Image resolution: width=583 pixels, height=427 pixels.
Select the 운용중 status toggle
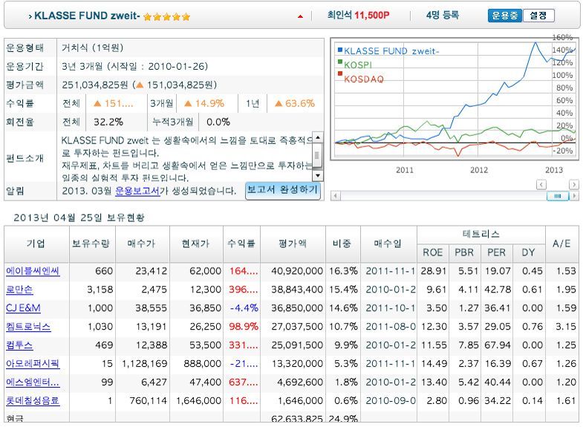(505, 16)
